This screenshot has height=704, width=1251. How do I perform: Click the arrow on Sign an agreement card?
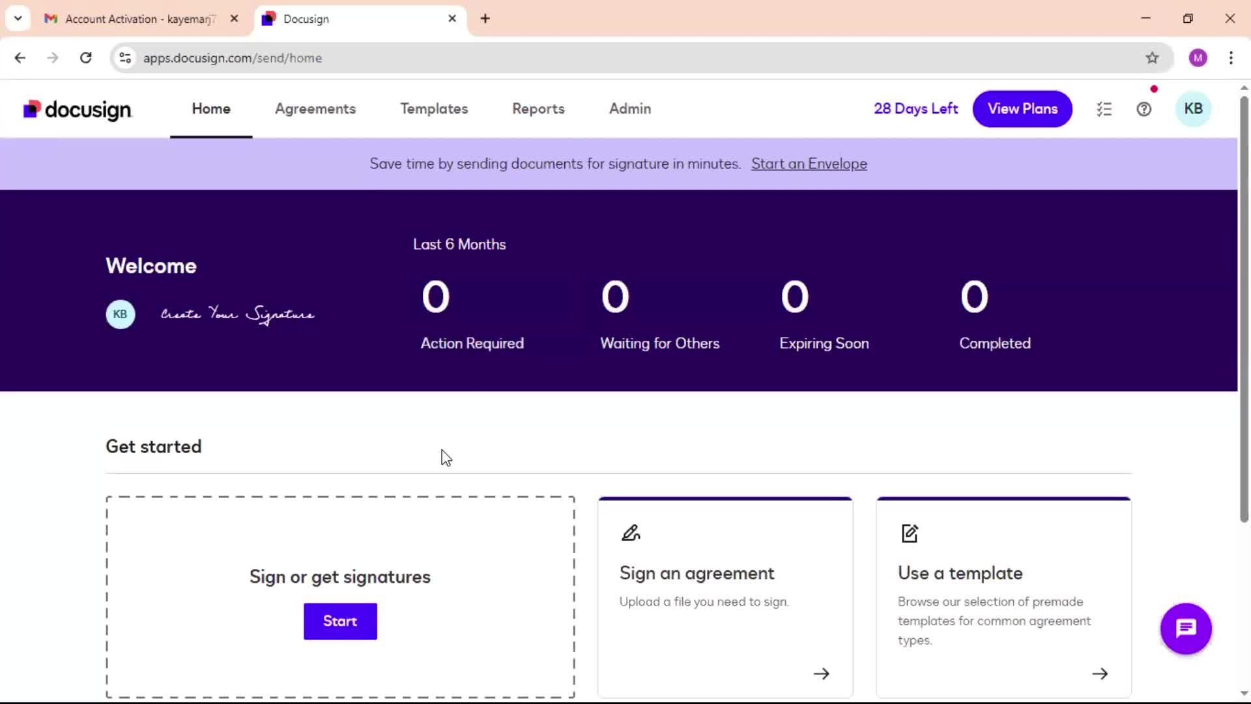[822, 673]
